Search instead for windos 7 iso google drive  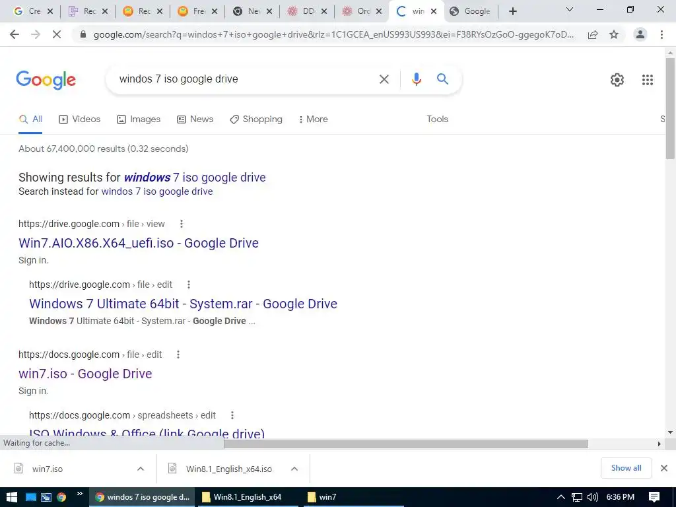157,191
